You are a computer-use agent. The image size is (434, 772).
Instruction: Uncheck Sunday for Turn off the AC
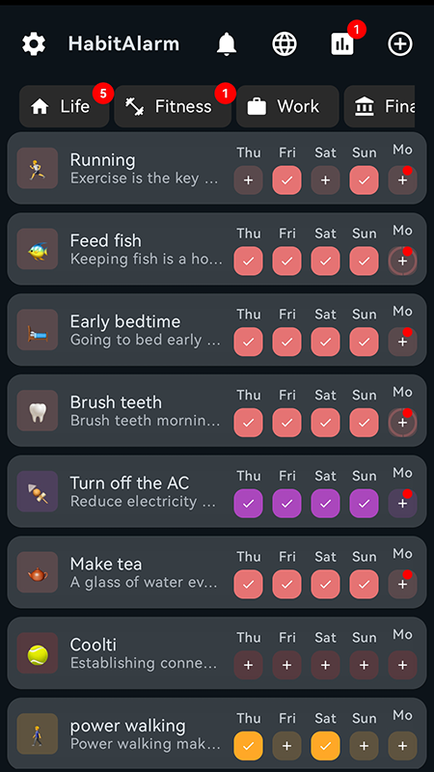[x=365, y=503]
